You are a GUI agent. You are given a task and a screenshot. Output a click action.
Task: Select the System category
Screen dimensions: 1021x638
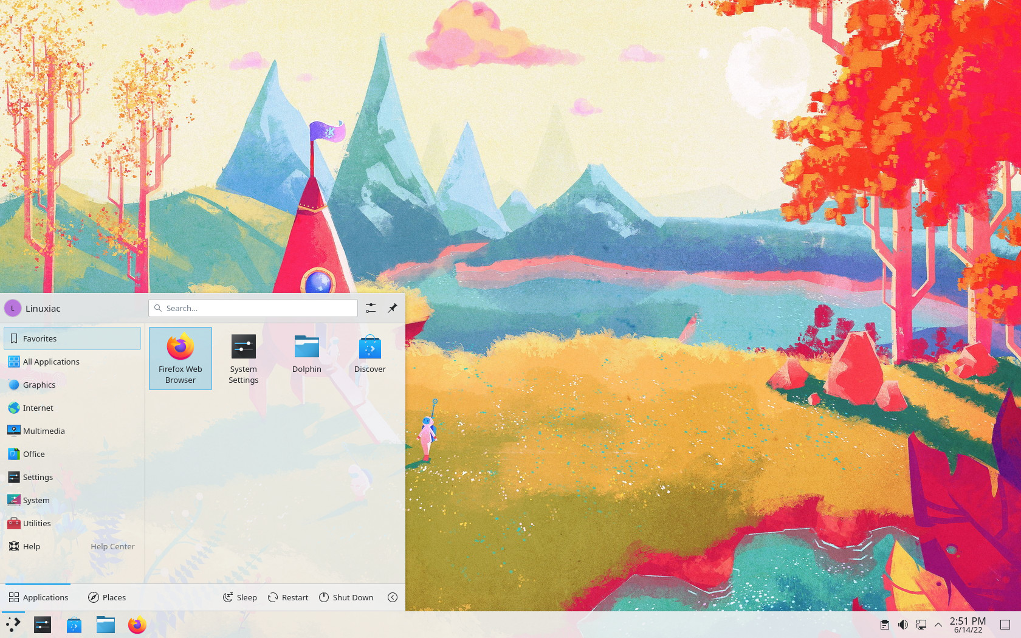point(72,500)
